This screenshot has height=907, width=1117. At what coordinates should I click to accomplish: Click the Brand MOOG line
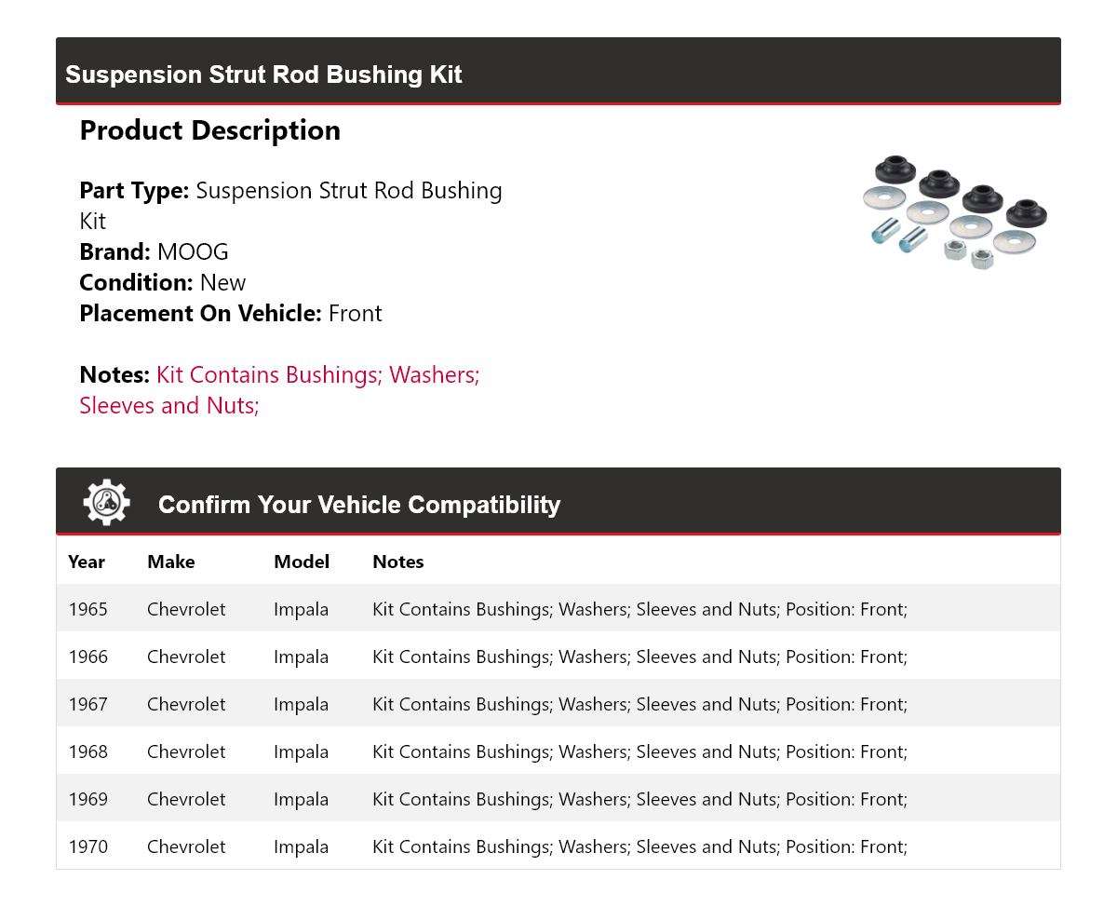coord(155,251)
